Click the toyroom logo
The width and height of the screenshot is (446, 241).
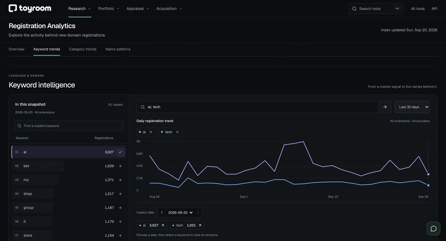click(30, 9)
